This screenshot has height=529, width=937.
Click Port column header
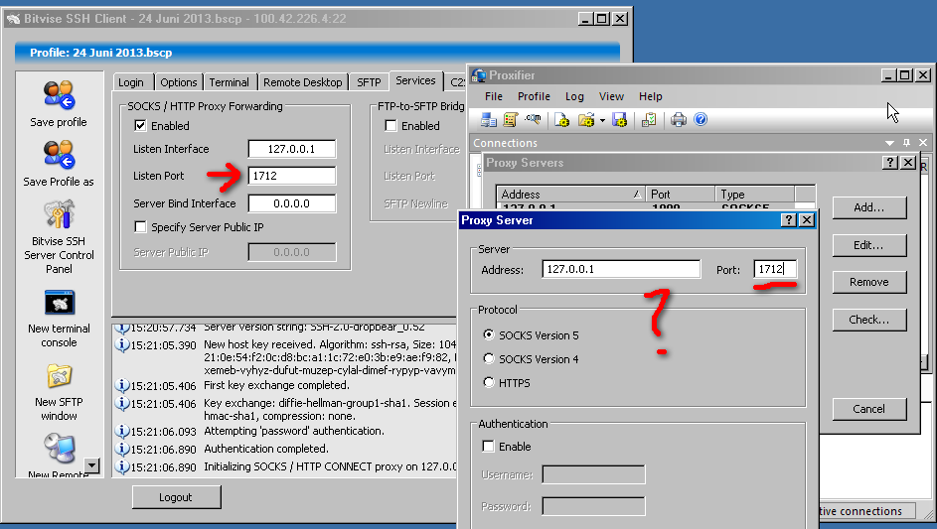tap(680, 195)
